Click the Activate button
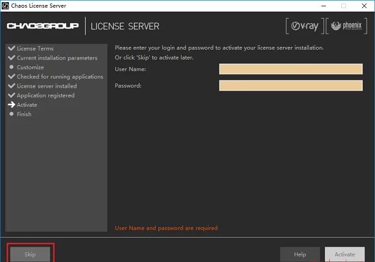The height and width of the screenshot is (262, 375). point(345,254)
